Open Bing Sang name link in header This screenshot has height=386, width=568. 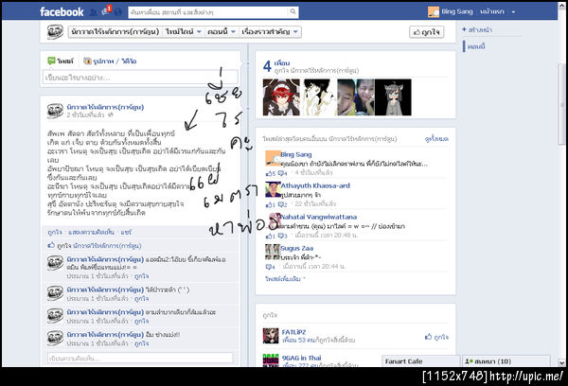click(457, 11)
